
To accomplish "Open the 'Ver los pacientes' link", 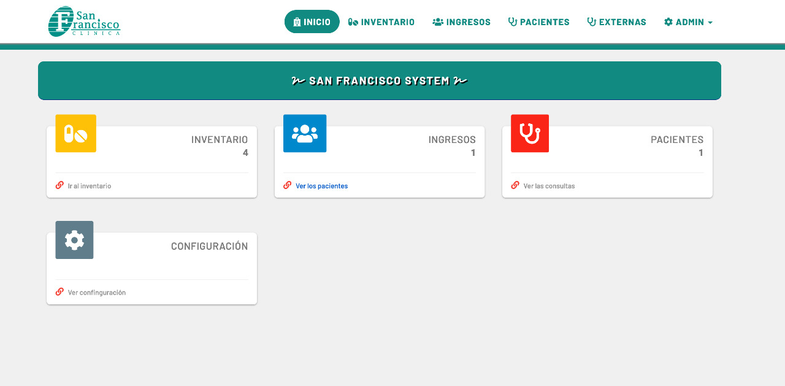I will 321,186.
